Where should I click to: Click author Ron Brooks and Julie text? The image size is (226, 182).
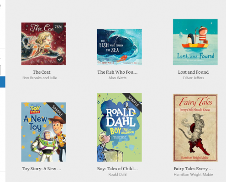click(x=42, y=78)
